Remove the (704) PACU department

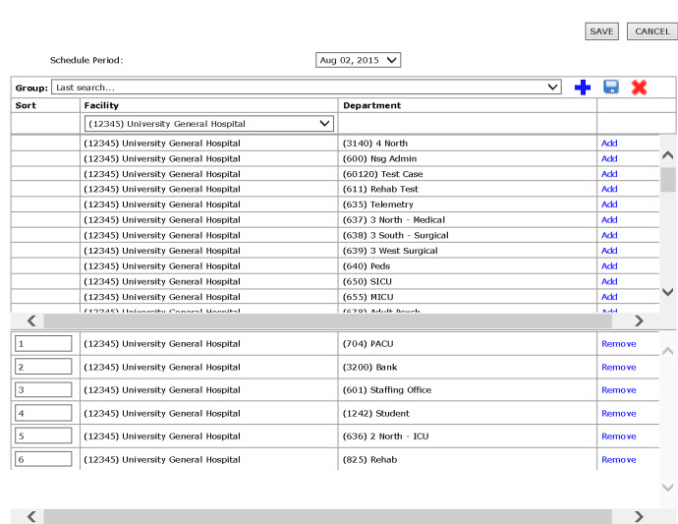tap(618, 344)
